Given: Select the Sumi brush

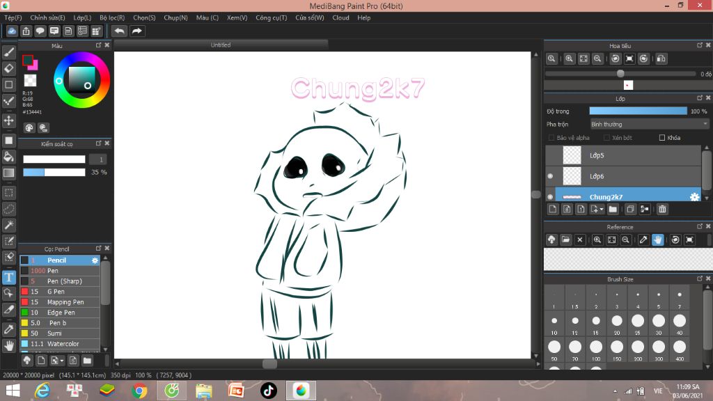Looking at the screenshot, I should click(x=60, y=333).
